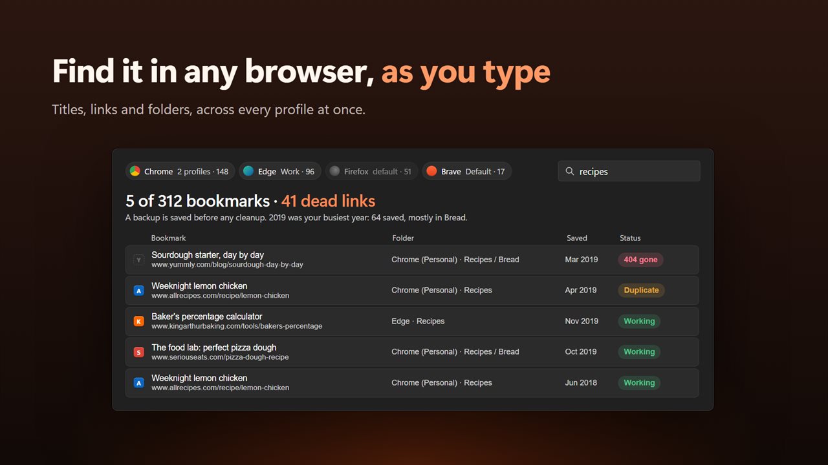Toggle the Edge Work filter chip

click(279, 171)
